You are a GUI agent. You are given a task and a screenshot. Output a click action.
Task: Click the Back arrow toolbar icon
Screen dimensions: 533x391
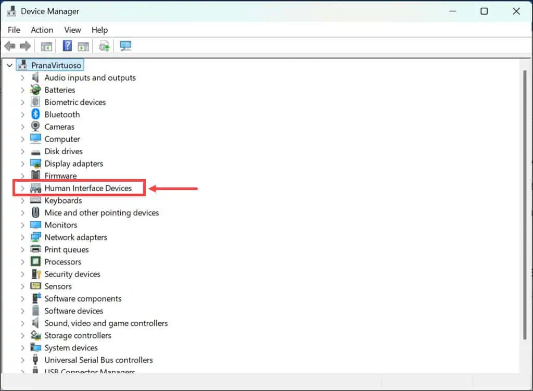10,46
